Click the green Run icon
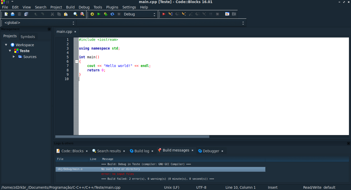The width and height of the screenshot is (351, 190). pyautogui.click(x=99, y=14)
